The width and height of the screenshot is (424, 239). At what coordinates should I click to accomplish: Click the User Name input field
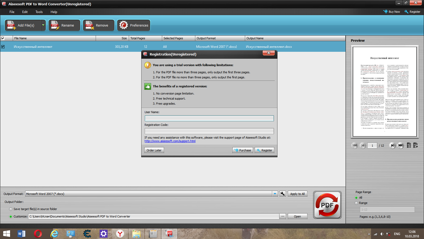click(209, 118)
